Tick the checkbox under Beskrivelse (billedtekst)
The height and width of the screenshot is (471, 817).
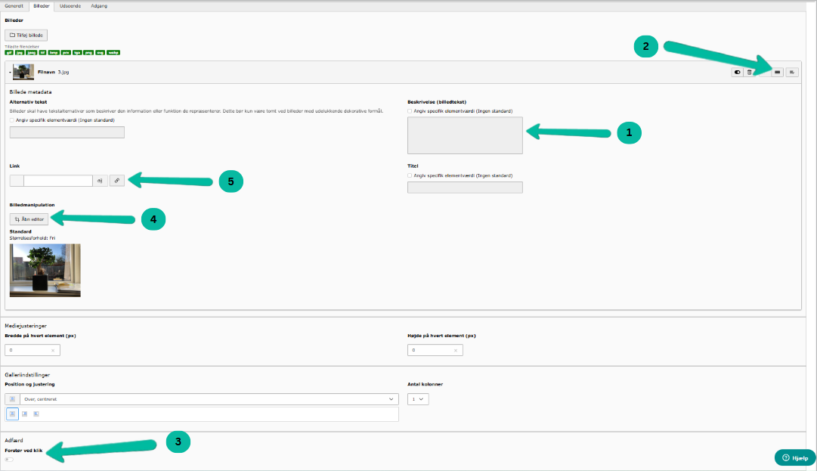coord(410,111)
